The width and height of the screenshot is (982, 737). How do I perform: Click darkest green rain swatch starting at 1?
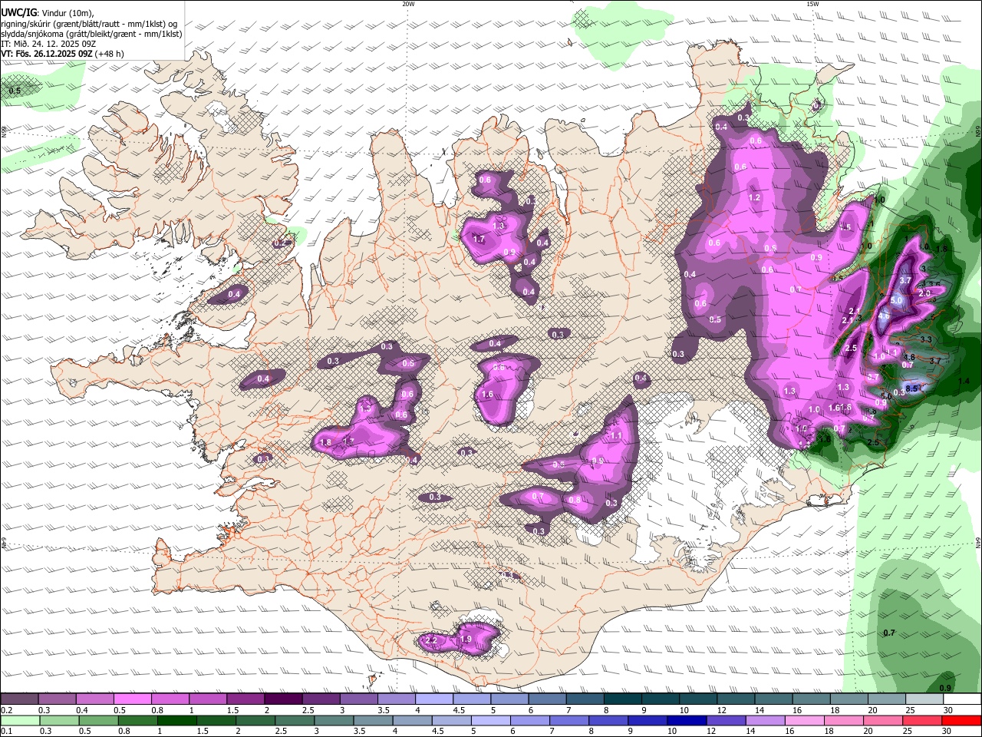tap(177, 721)
